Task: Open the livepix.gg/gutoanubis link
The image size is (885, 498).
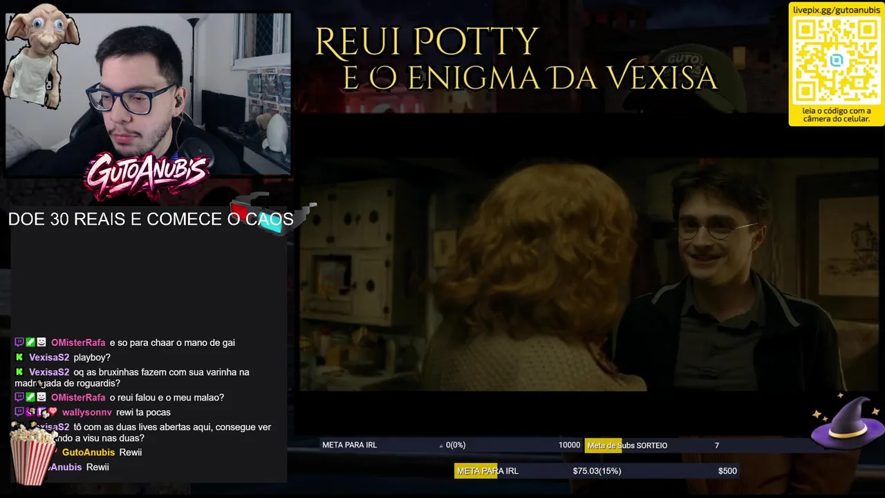Action: pyautogui.click(x=837, y=10)
